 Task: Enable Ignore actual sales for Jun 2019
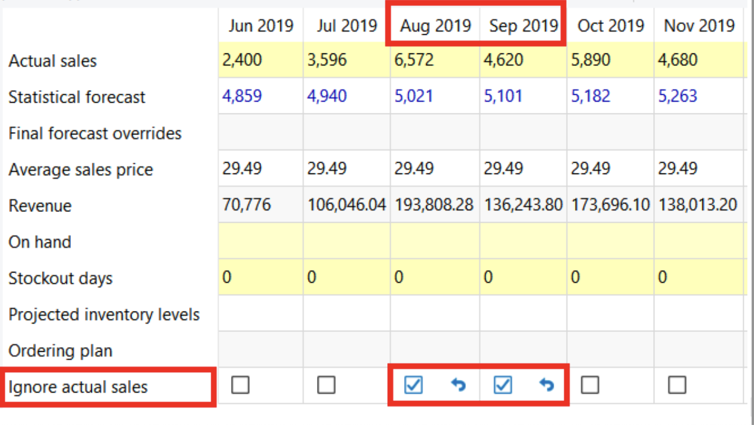click(240, 385)
